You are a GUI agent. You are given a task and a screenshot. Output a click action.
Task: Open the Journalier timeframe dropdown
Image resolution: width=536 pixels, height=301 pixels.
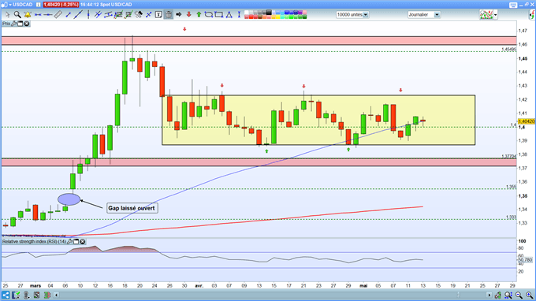[x=437, y=15]
